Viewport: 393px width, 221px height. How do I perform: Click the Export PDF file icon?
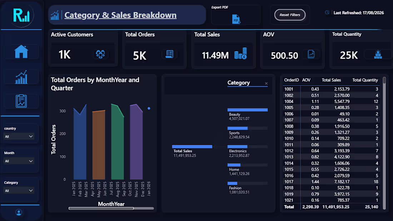tap(236, 19)
